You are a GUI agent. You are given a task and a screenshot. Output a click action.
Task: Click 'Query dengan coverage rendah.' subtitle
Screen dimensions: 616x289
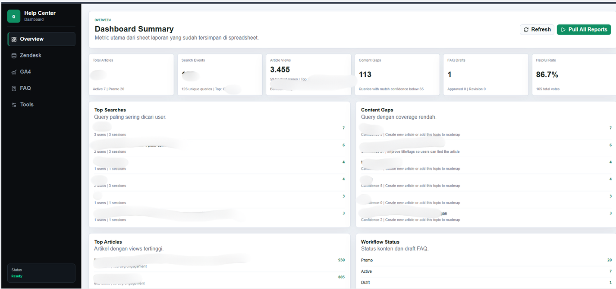[x=398, y=117]
